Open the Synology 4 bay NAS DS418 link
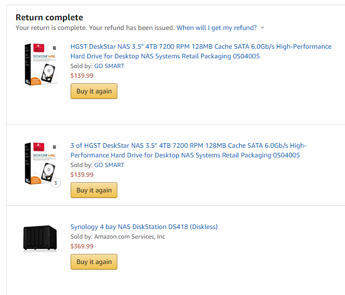345x295 pixels. [144, 226]
